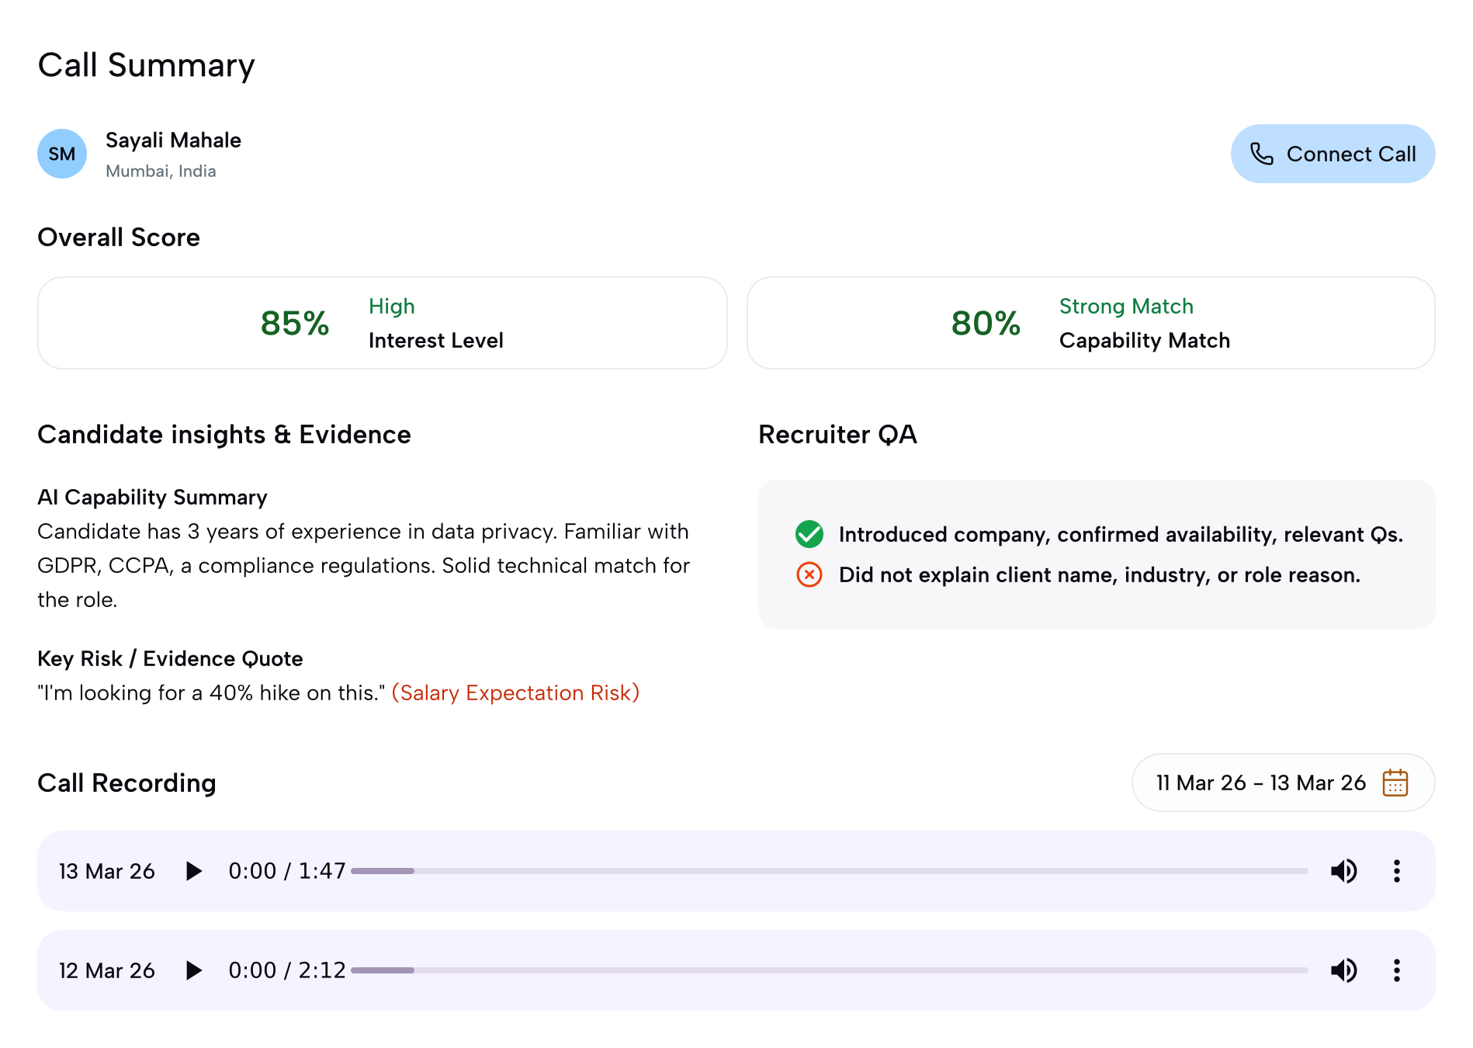The image size is (1473, 1048).
Task: Click the Call Summary page title
Action: coord(146,65)
